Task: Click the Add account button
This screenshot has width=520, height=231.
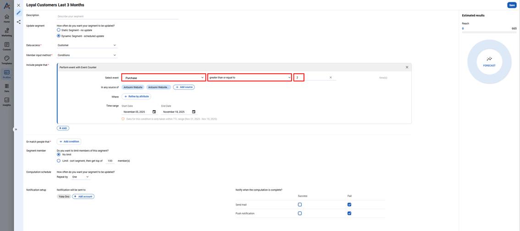Action: (83, 197)
